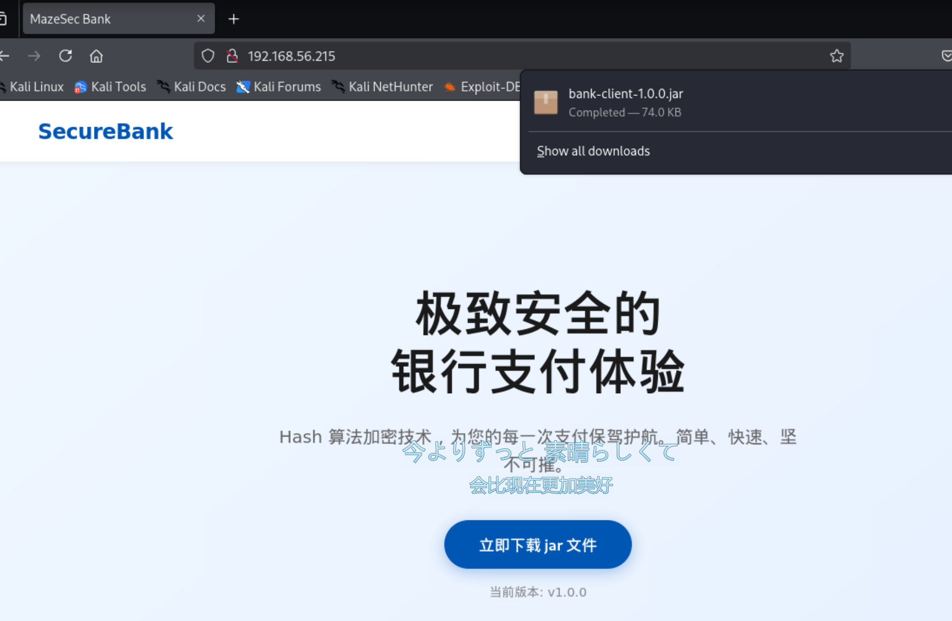Click the back navigation arrow

5,56
